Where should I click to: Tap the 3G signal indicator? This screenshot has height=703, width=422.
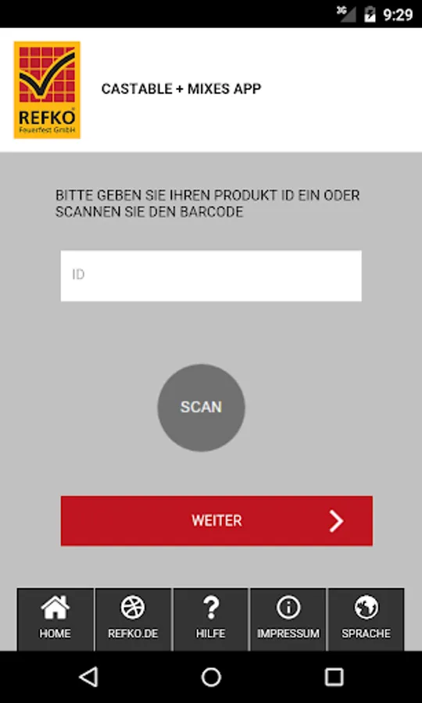pos(347,14)
